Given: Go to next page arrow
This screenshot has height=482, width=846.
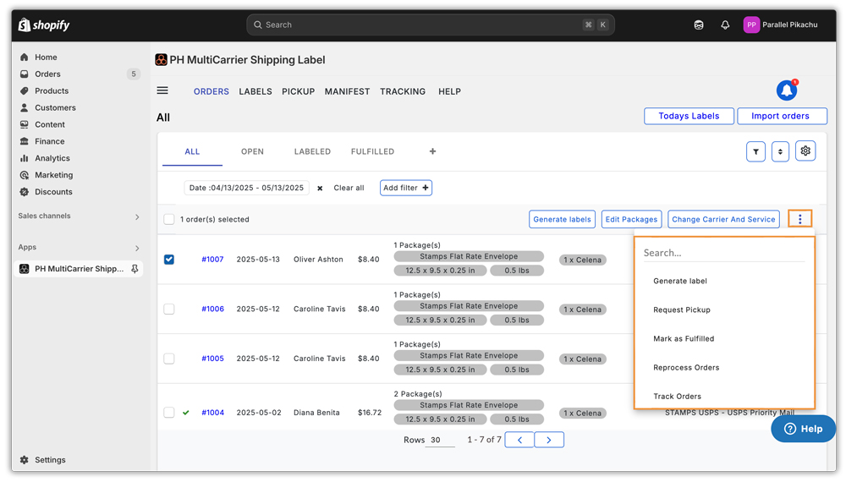Looking at the screenshot, I should [x=549, y=440].
